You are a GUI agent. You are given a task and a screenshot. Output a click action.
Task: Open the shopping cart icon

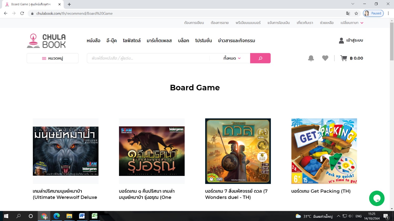pyautogui.click(x=344, y=58)
